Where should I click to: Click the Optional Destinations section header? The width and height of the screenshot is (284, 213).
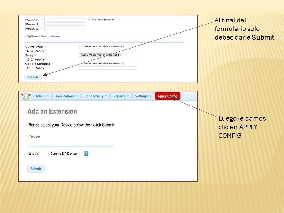tap(42, 36)
